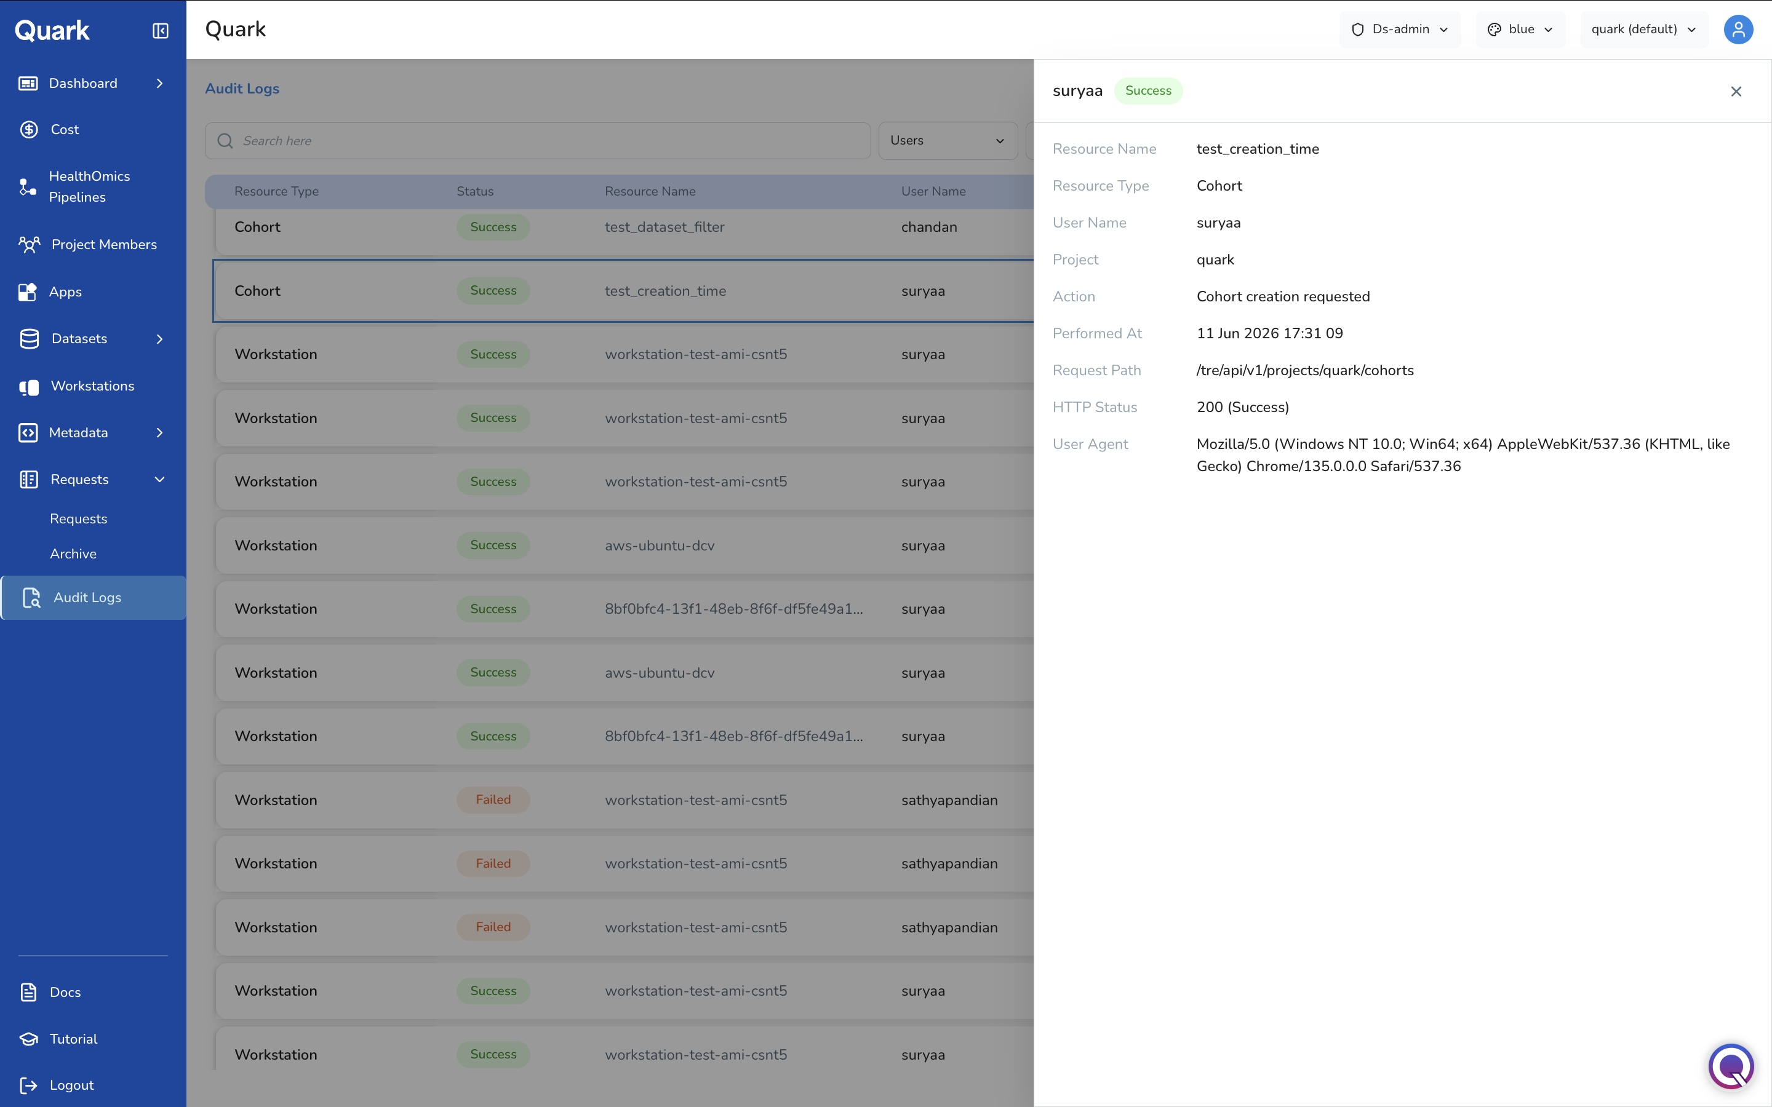This screenshot has height=1107, width=1772.
Task: Click the Cohort creation requested action text
Action: 1283,296
